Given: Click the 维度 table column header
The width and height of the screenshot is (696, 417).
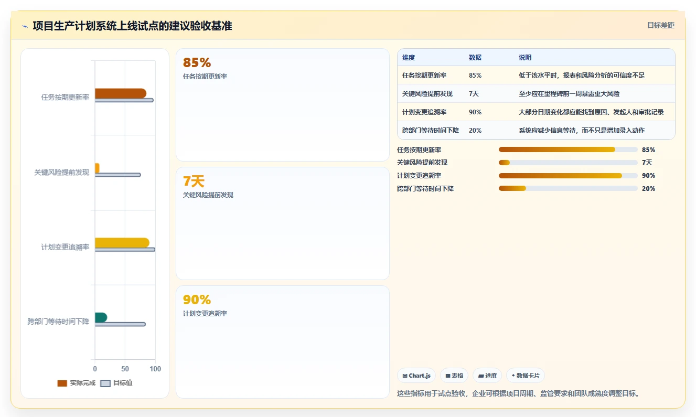Looking at the screenshot, I should [409, 58].
